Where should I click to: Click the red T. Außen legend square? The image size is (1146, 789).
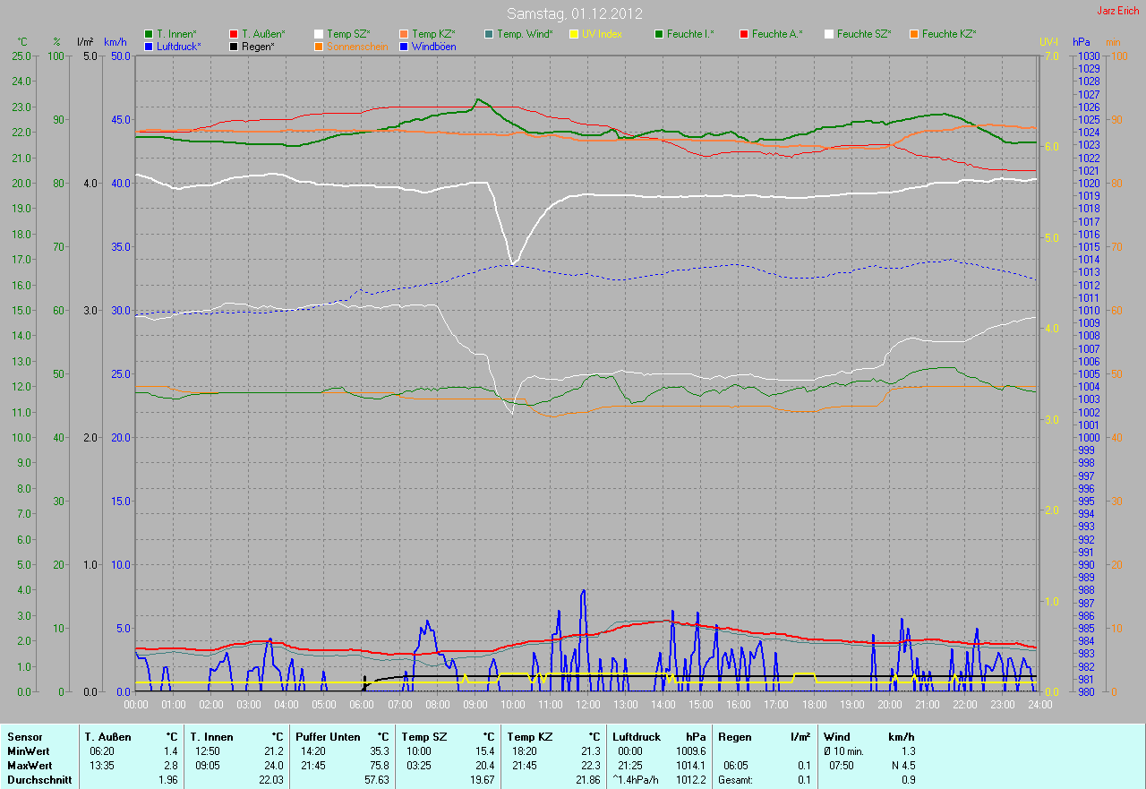[x=234, y=34]
